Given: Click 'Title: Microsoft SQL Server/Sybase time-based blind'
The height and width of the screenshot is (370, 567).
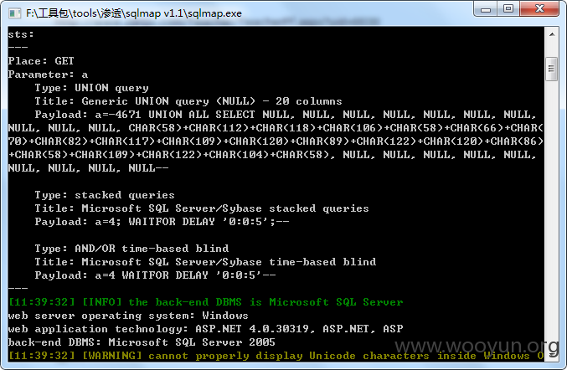Looking at the screenshot, I should tap(205, 262).
